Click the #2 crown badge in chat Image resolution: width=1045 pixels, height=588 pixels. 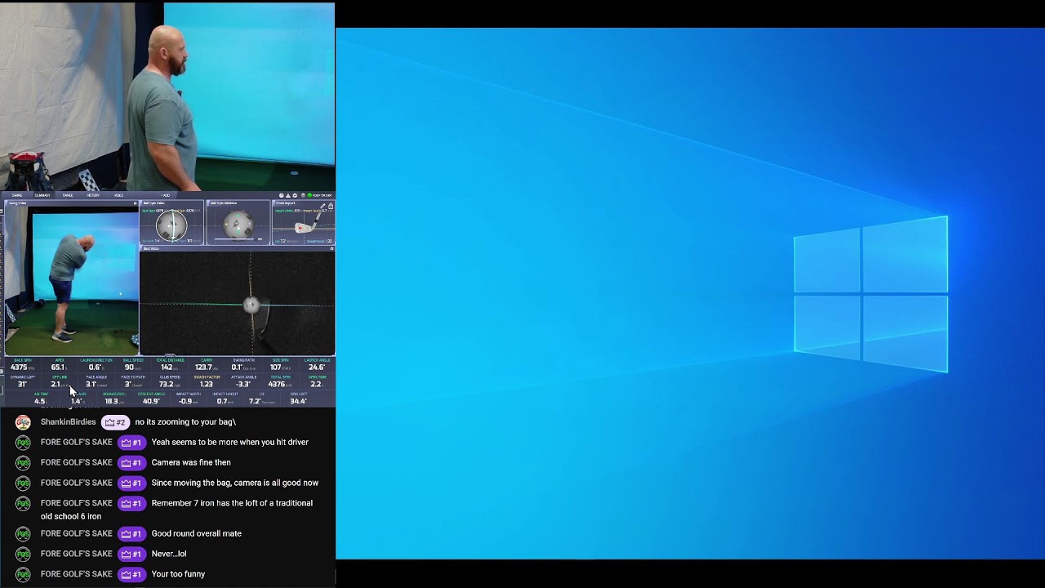[115, 422]
